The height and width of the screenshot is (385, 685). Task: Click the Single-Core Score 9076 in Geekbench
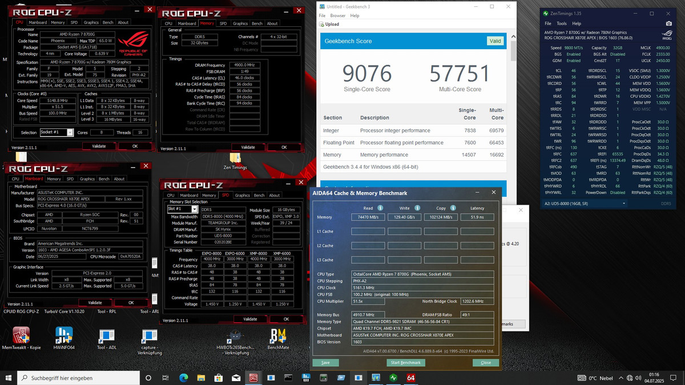click(367, 74)
